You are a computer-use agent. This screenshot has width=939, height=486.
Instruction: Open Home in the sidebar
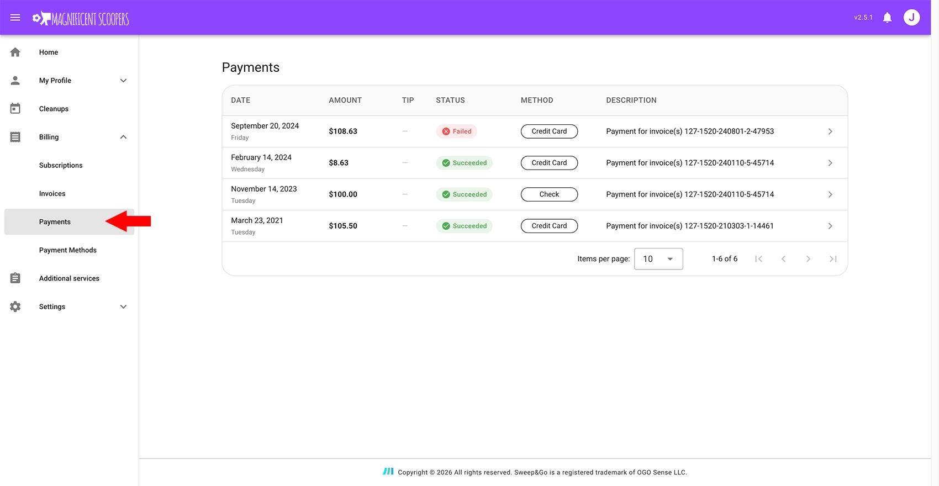(49, 52)
